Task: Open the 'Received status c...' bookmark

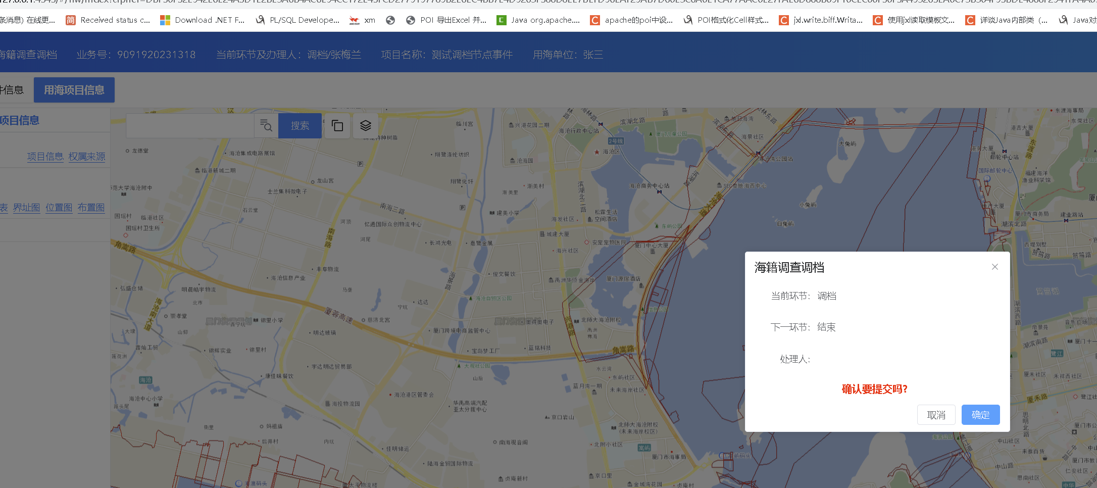Action: 109,20
